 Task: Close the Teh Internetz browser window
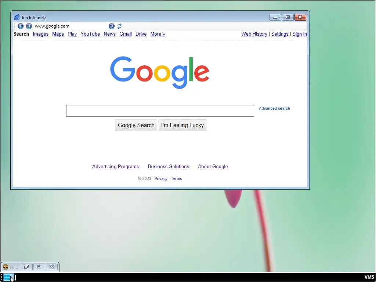[x=300, y=17]
